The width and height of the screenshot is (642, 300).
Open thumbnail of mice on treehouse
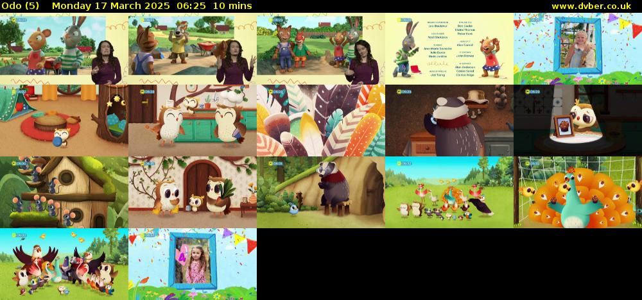64,192
